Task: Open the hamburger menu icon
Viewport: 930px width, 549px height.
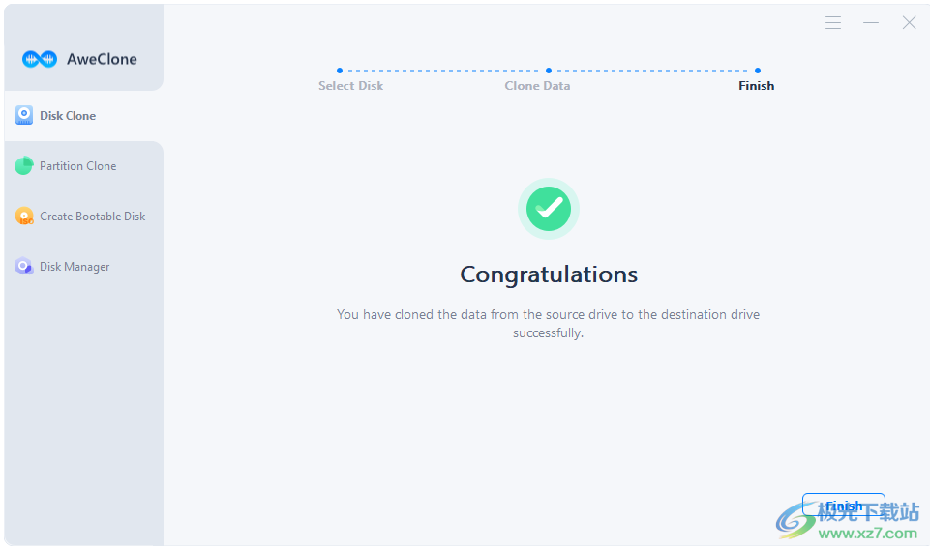Action: pyautogui.click(x=833, y=22)
